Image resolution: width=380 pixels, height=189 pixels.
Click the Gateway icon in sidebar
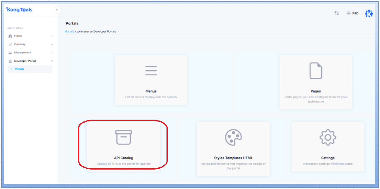[10, 44]
